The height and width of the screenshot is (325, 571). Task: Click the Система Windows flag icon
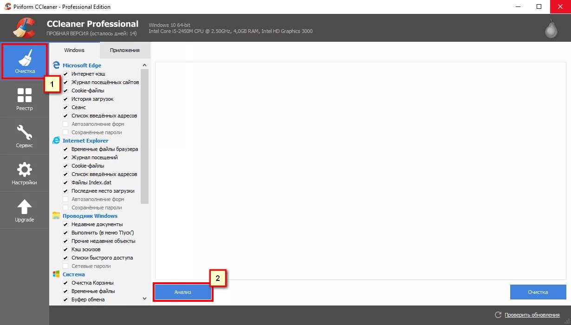[x=56, y=274]
